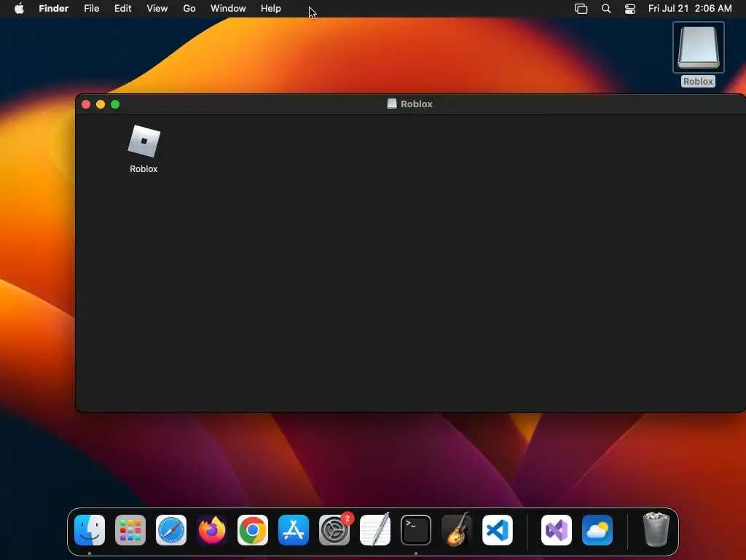Minimize the Roblox window
This screenshot has width=746, height=560.
tap(101, 104)
